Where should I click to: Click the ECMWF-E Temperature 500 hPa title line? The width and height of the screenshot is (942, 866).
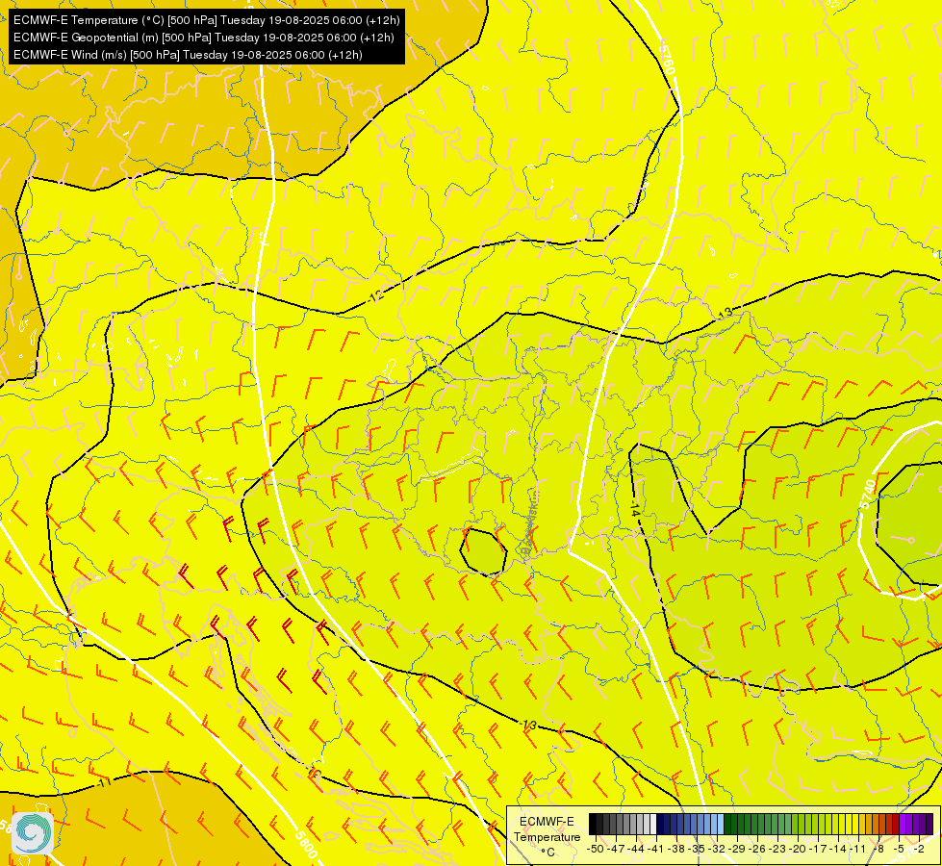207,20
